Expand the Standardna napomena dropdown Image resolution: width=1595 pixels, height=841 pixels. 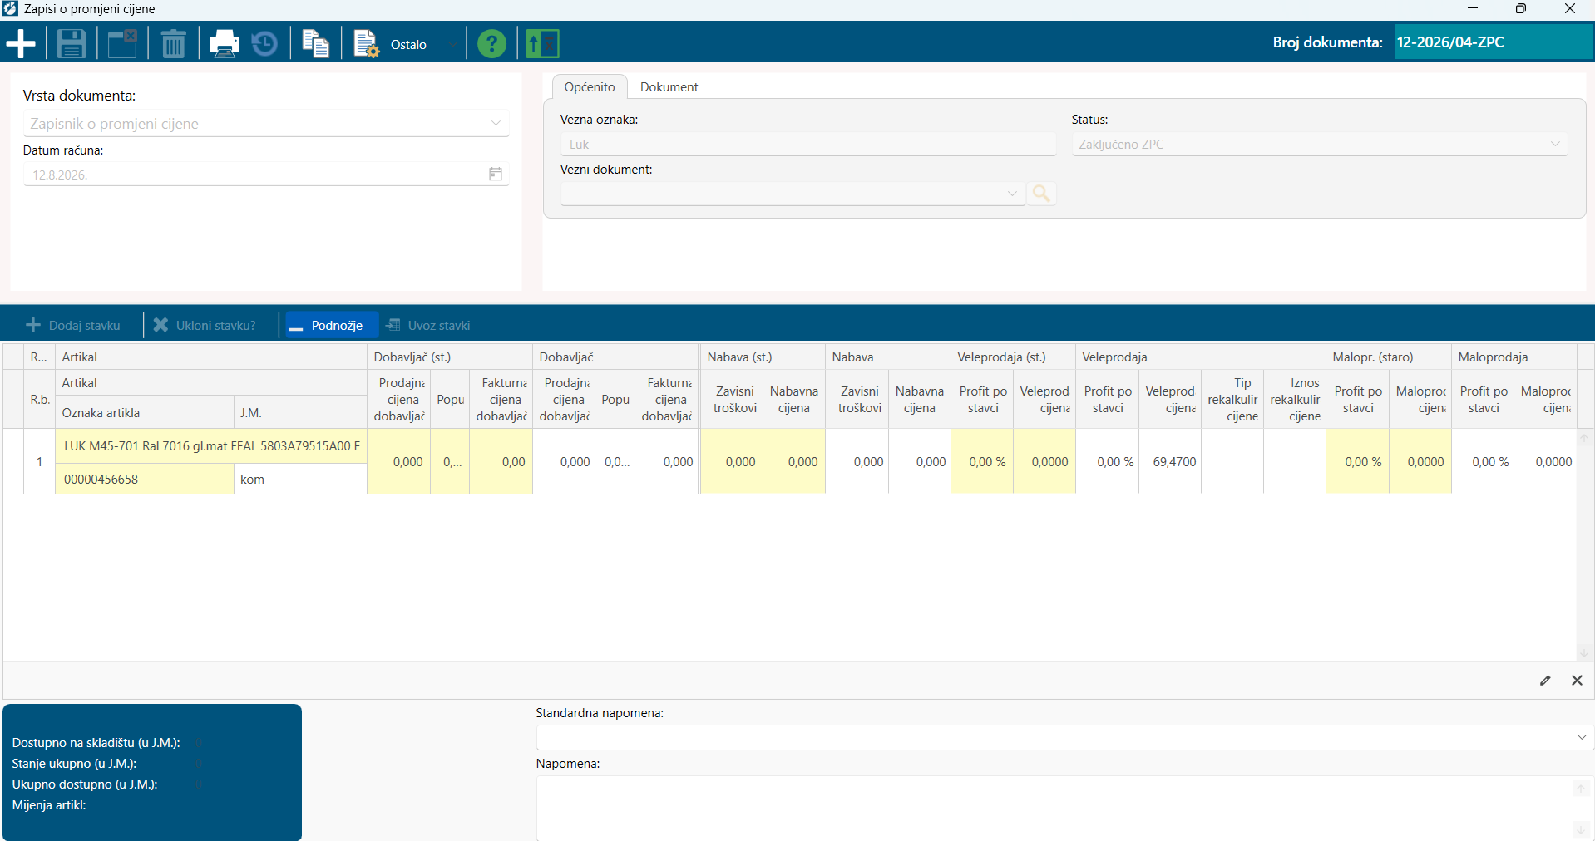[x=1581, y=737]
